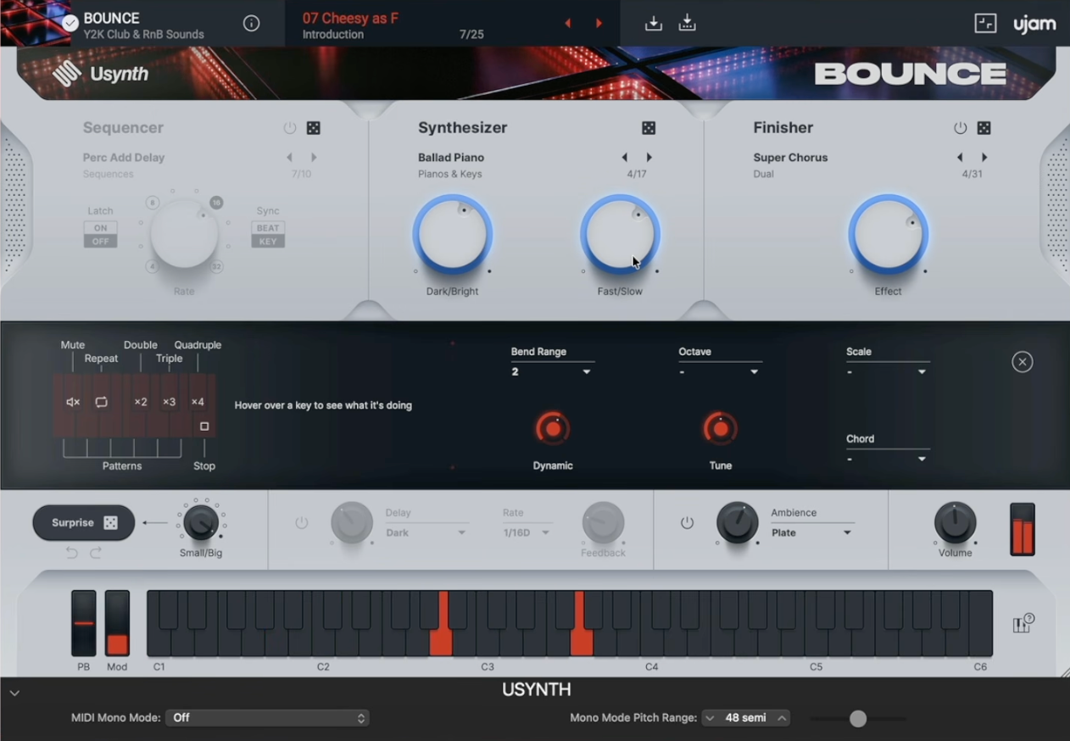The height and width of the screenshot is (741, 1070).
Task: Click the red Dynamic knob
Action: 553,429
